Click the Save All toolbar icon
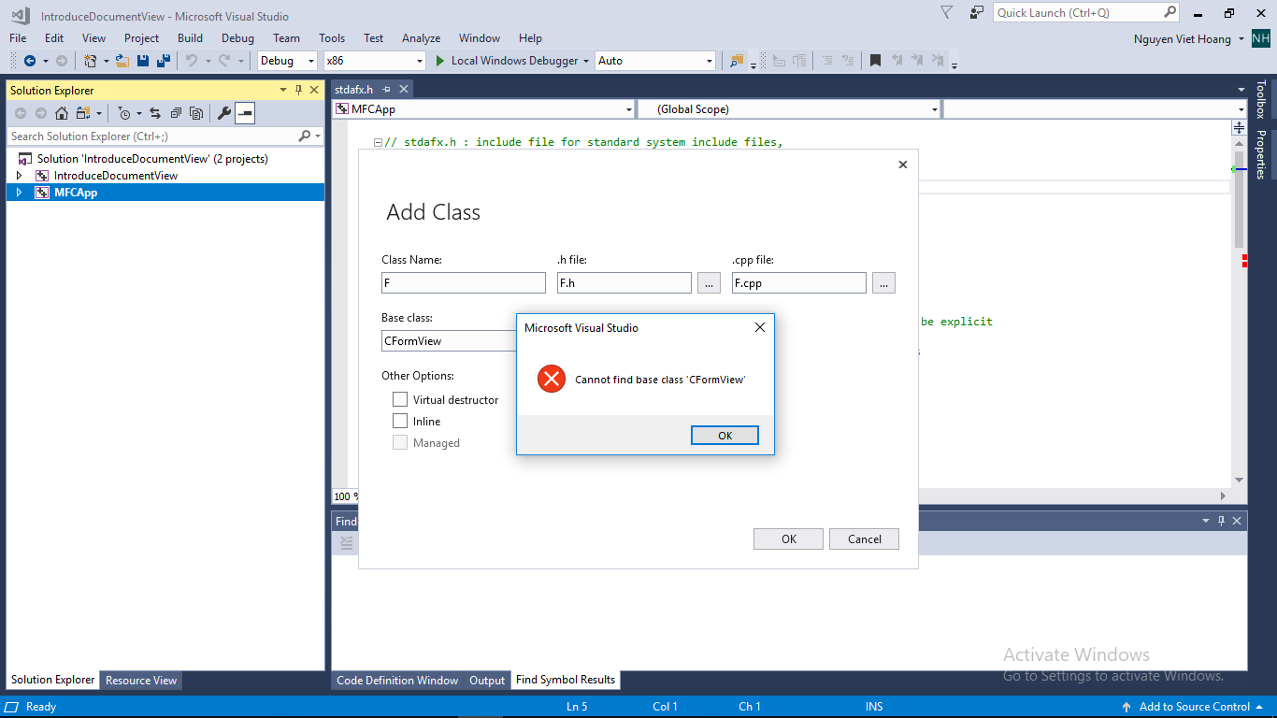This screenshot has height=718, width=1277. tap(163, 61)
